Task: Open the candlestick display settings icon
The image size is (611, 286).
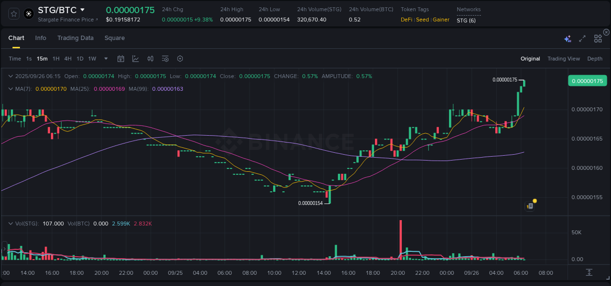Action: (150, 58)
